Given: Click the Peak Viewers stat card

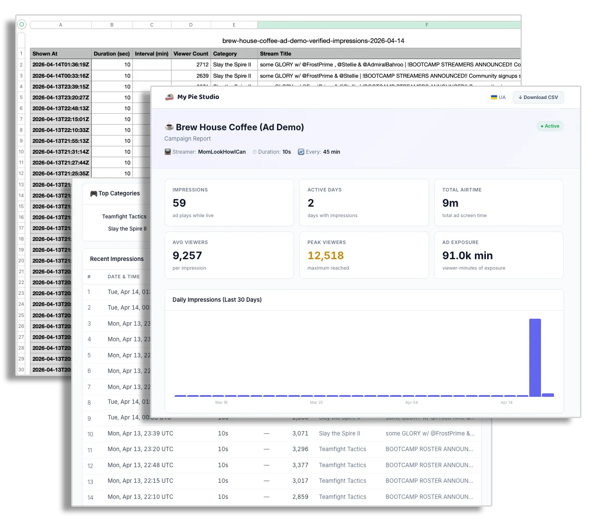Looking at the screenshot, I should pos(364,255).
